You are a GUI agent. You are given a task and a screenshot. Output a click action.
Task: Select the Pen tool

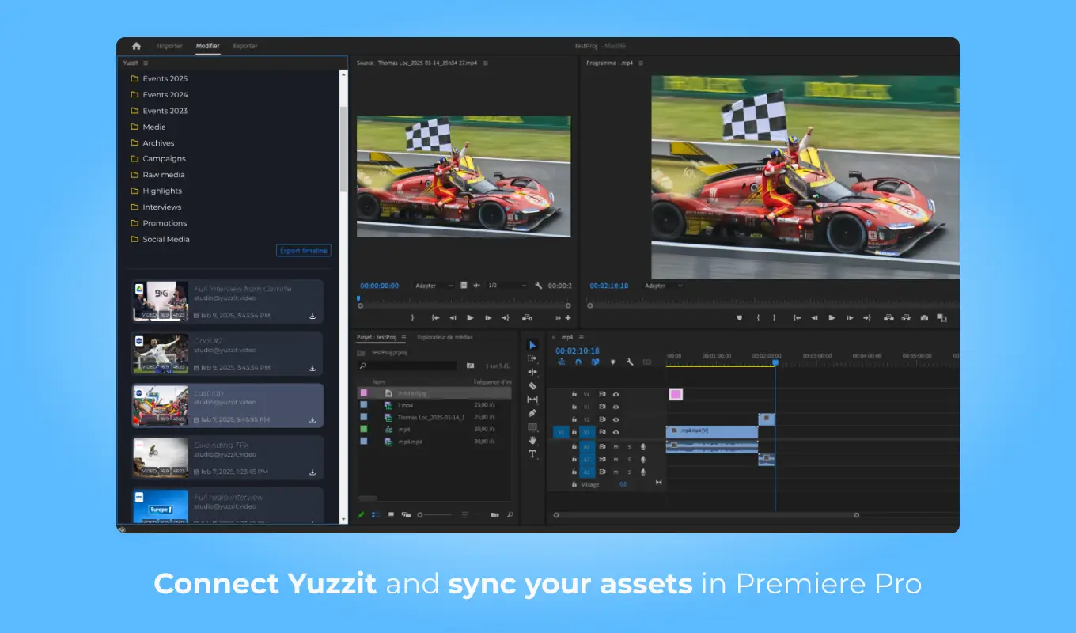(532, 413)
